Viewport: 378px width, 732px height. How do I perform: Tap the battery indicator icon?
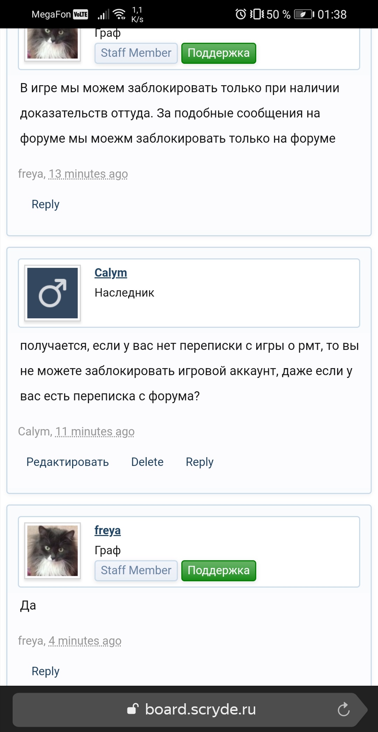click(303, 14)
